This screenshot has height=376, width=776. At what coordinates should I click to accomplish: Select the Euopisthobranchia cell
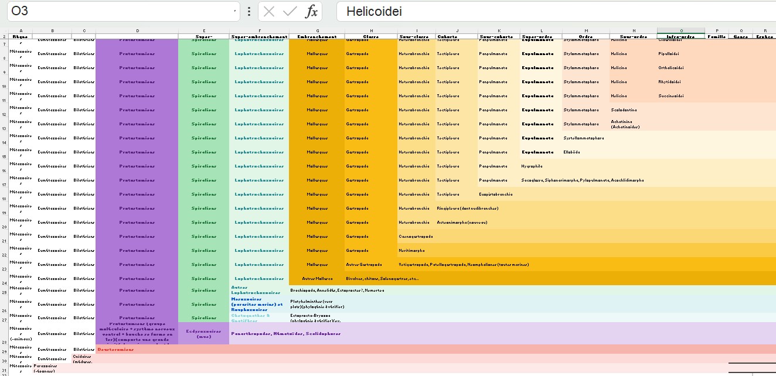[499, 194]
